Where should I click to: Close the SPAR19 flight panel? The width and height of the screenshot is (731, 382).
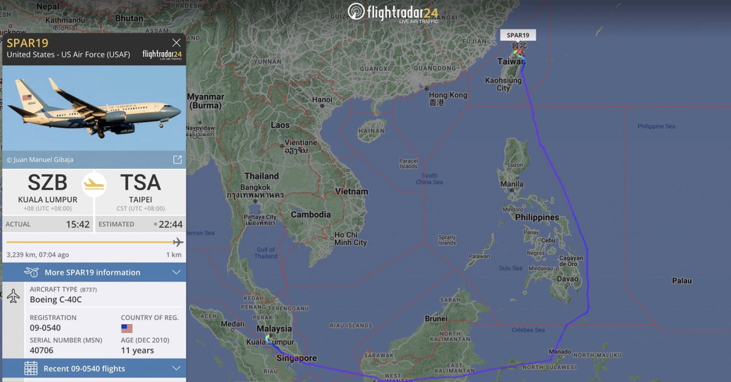[176, 43]
